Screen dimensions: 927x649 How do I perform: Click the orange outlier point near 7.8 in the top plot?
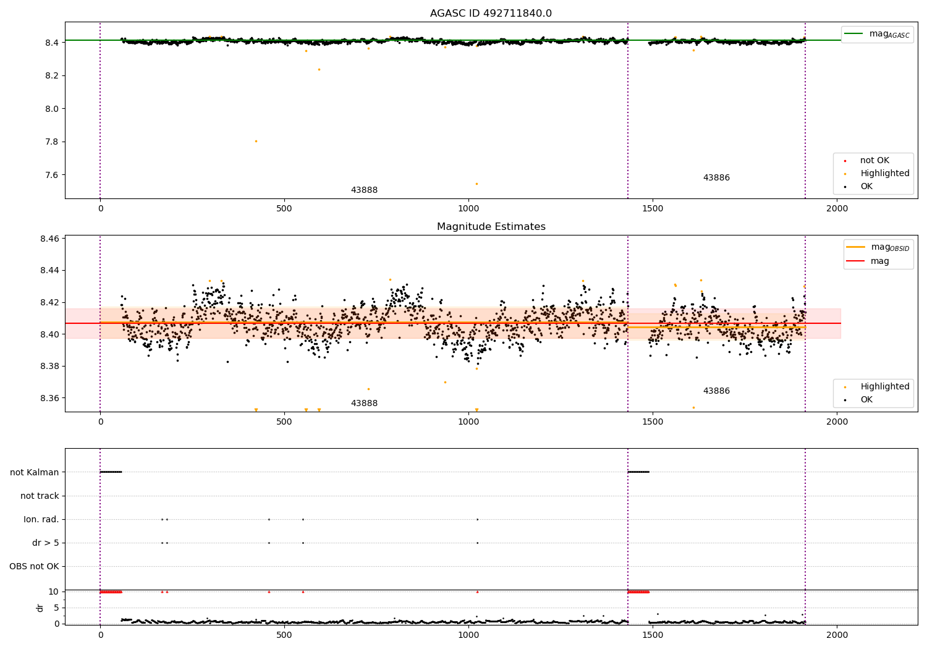click(256, 141)
